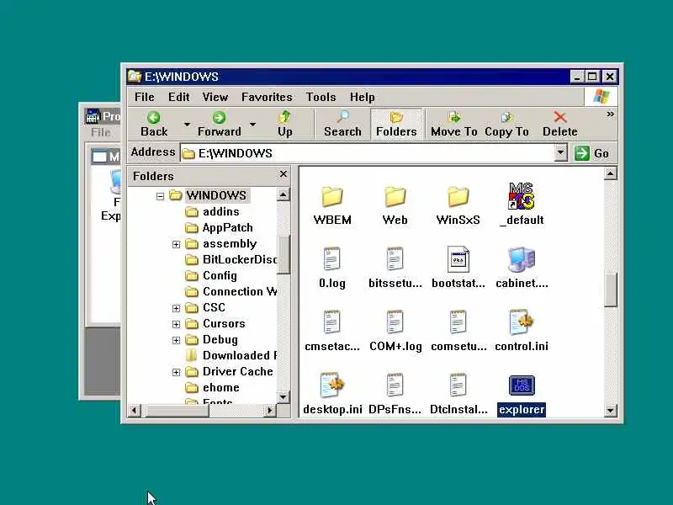This screenshot has width=673, height=505.
Task: Expand the Cursors tree node
Action: coord(176,324)
